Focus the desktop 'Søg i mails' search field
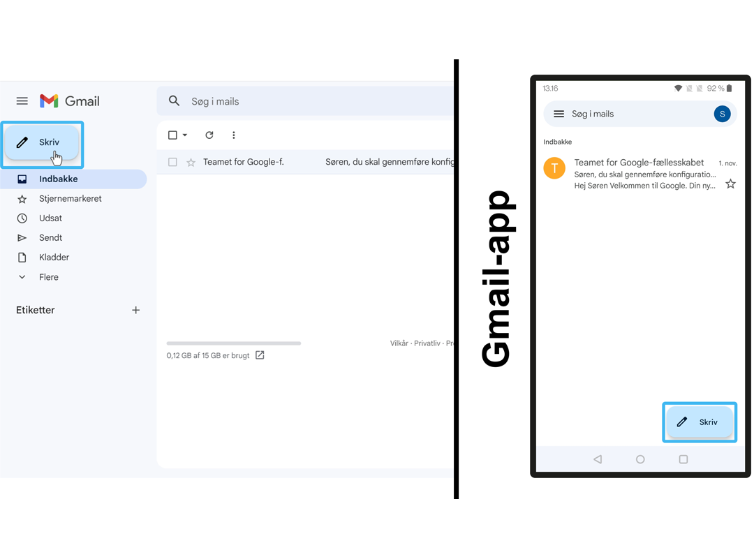Viewport: 754px width, 536px height. (306, 101)
